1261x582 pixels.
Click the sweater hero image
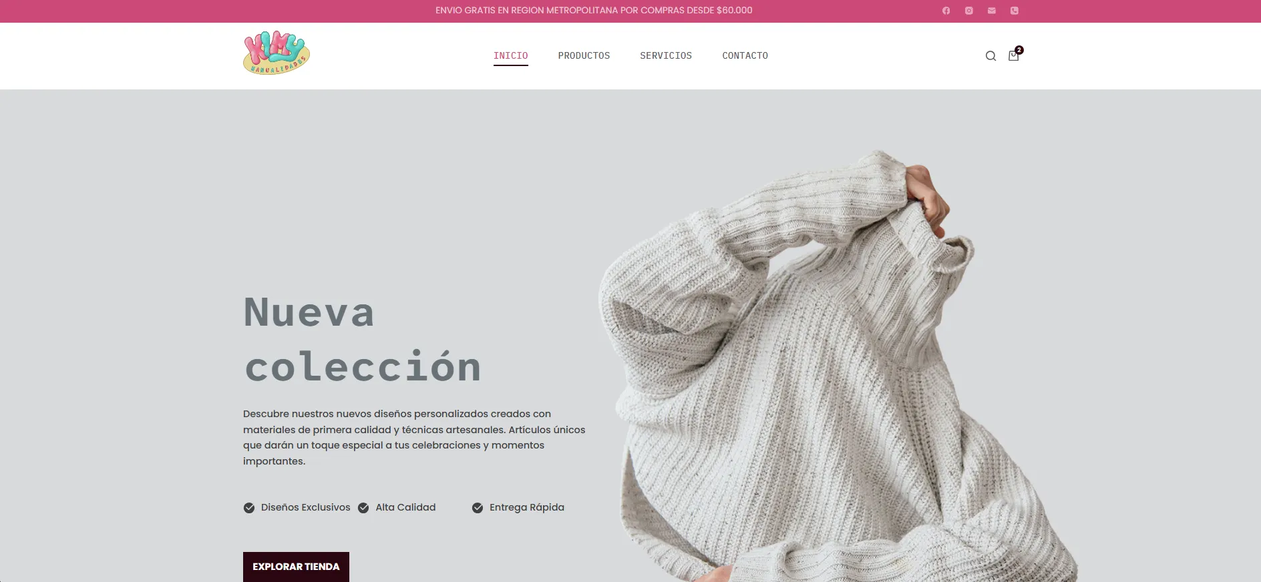tap(838, 366)
